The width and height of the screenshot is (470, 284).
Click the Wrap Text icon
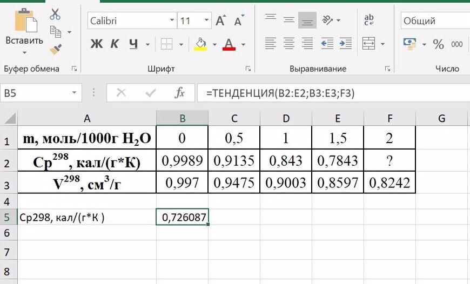coord(370,21)
